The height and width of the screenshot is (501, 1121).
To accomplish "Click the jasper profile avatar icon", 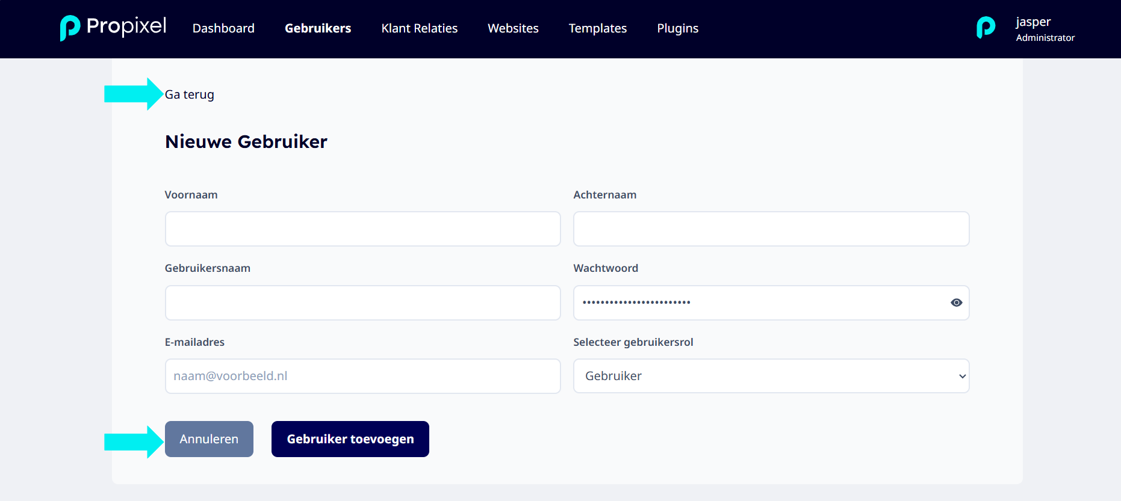I will (x=986, y=28).
